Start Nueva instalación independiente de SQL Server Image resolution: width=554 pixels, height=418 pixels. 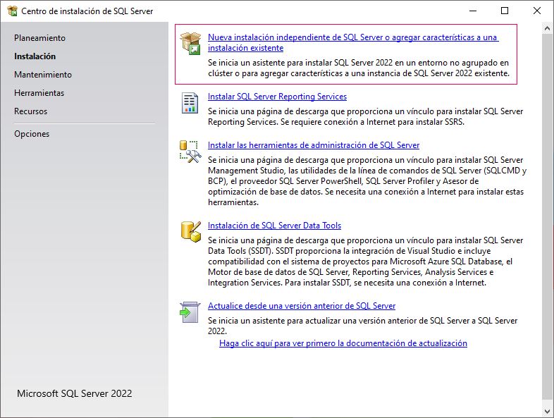click(352, 37)
